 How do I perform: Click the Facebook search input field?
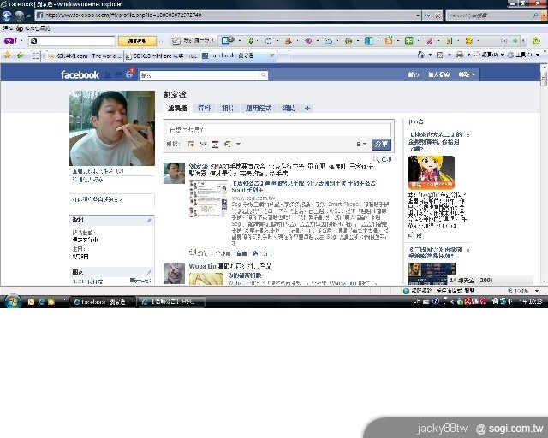tap(200, 75)
